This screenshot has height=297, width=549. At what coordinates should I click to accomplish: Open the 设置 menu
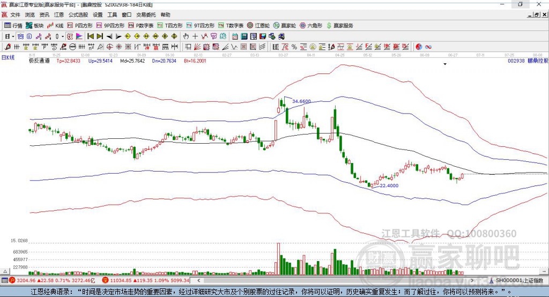point(98,14)
